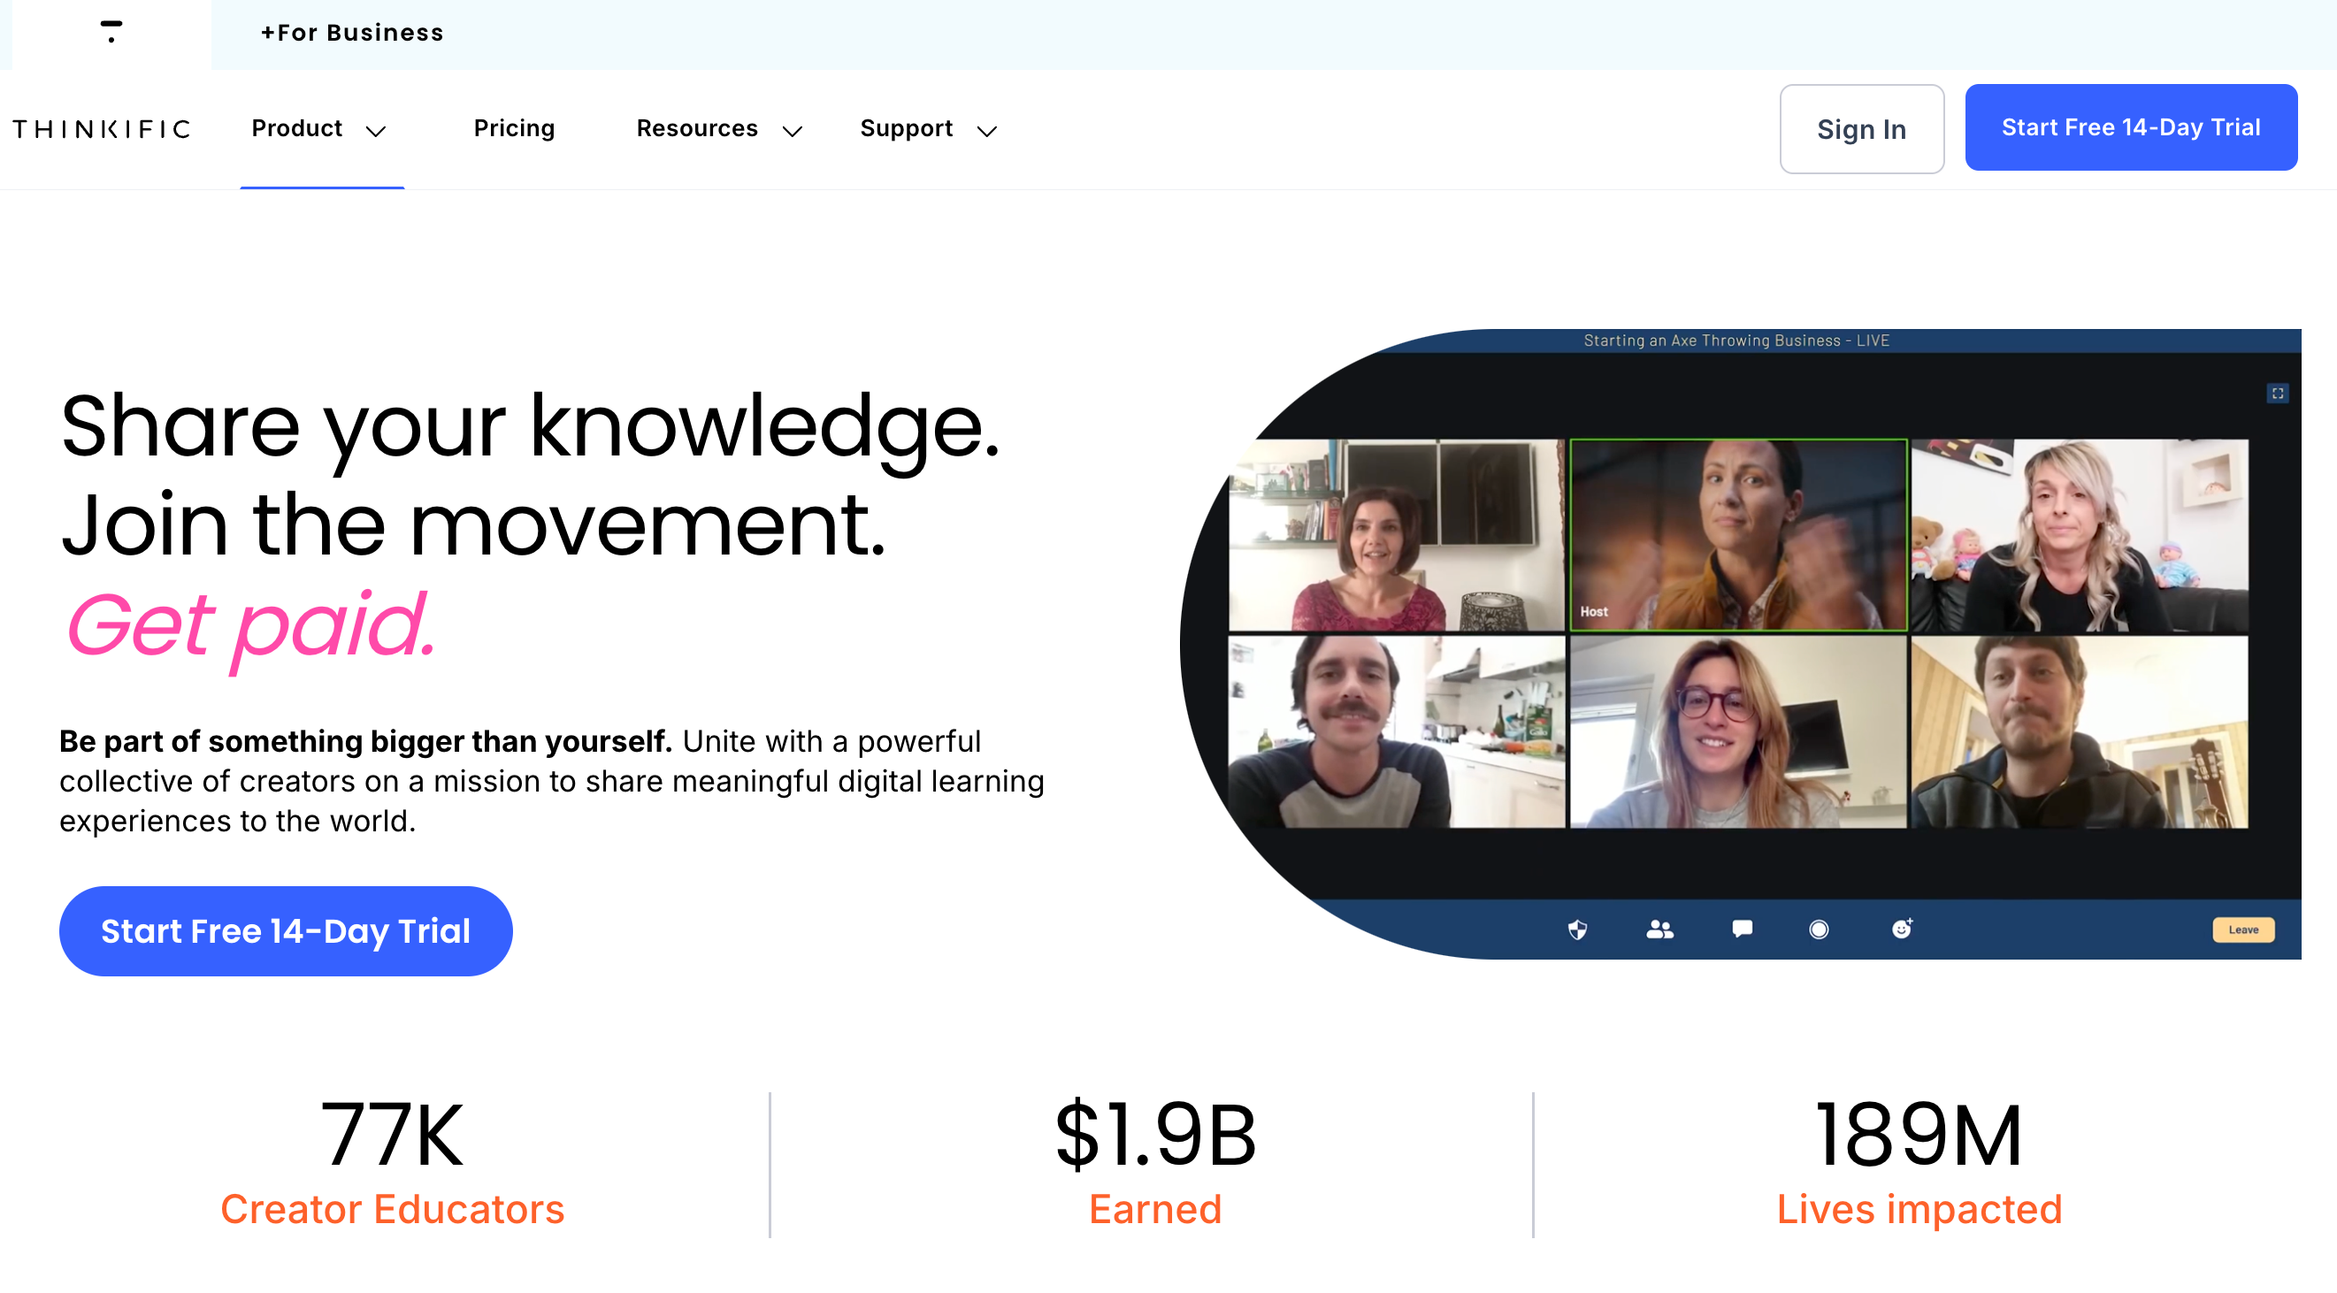Start recording using the record circle icon

click(x=1818, y=930)
